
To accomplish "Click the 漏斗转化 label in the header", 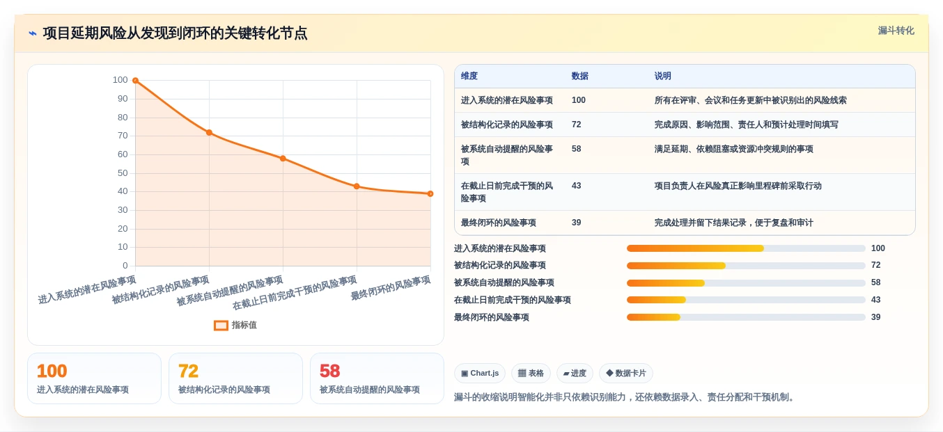I will pos(896,31).
